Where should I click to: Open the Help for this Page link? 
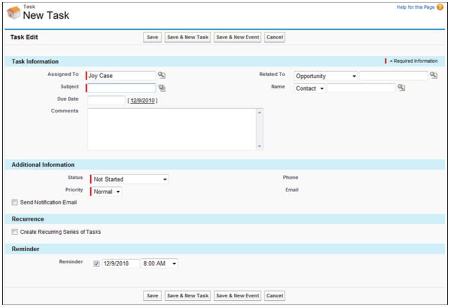pyautogui.click(x=415, y=7)
